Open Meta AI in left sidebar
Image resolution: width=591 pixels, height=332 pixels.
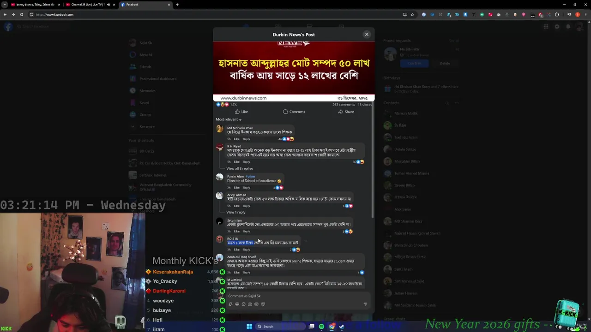tap(145, 54)
